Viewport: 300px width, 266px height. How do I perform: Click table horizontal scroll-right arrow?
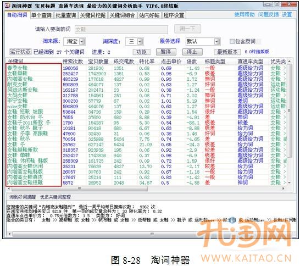point(283,189)
